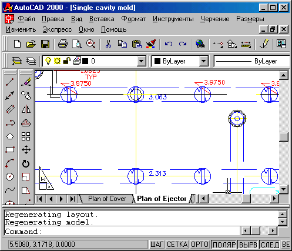Activate Match Properties paintbrush icon

point(151,44)
